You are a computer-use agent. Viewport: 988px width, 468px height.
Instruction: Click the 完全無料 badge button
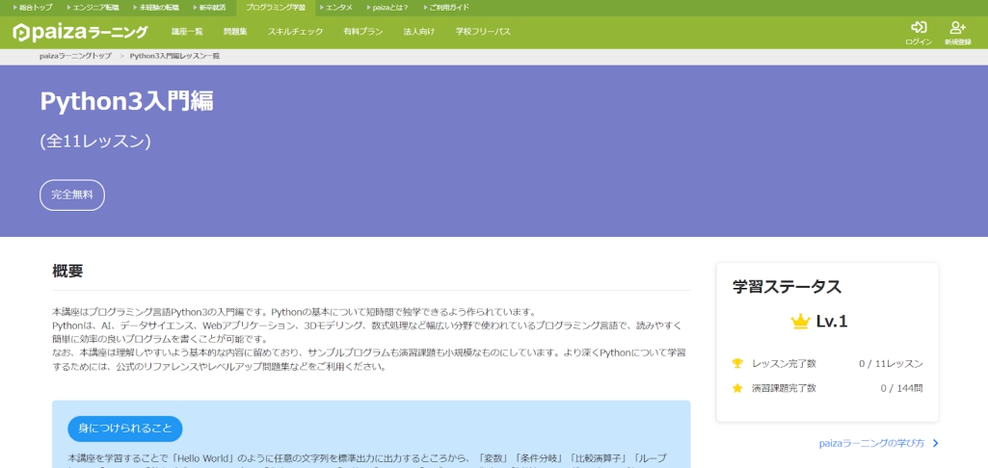(x=72, y=195)
